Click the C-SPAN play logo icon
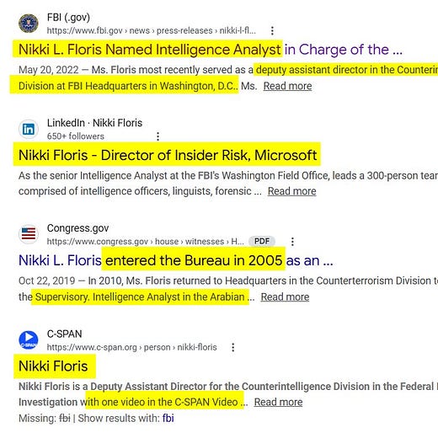Image resolution: width=438 pixels, height=438 pixels. click(29, 339)
